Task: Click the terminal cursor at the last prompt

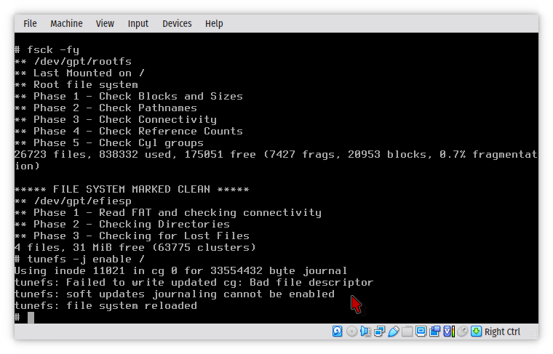Action: coord(31,318)
